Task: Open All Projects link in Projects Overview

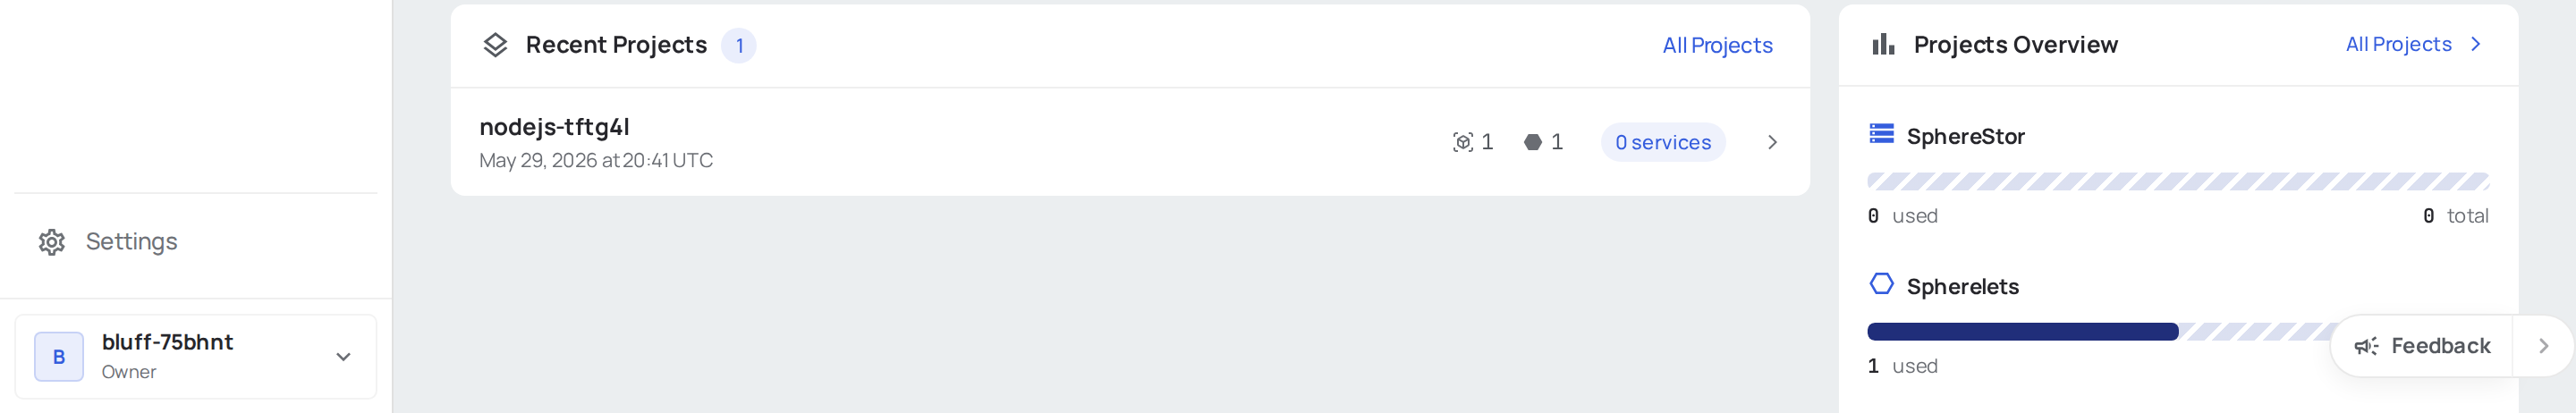Action: tap(2398, 44)
